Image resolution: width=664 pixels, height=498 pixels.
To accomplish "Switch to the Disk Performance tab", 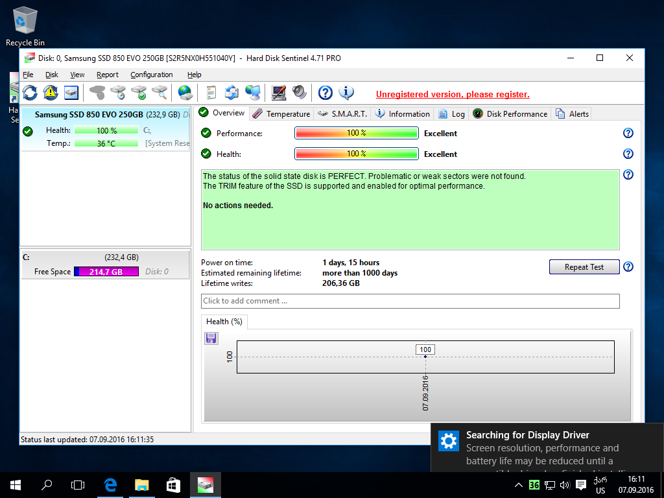I will point(510,113).
